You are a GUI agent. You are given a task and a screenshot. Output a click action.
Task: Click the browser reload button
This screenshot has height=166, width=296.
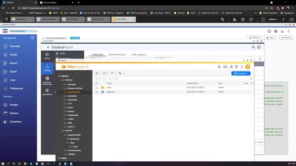[x=13, y=8]
